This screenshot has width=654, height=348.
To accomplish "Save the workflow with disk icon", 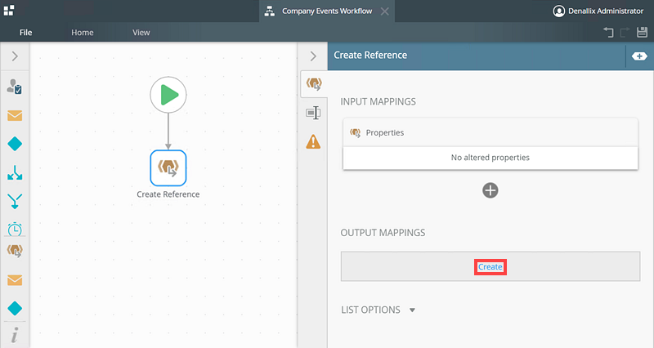I will [x=642, y=32].
